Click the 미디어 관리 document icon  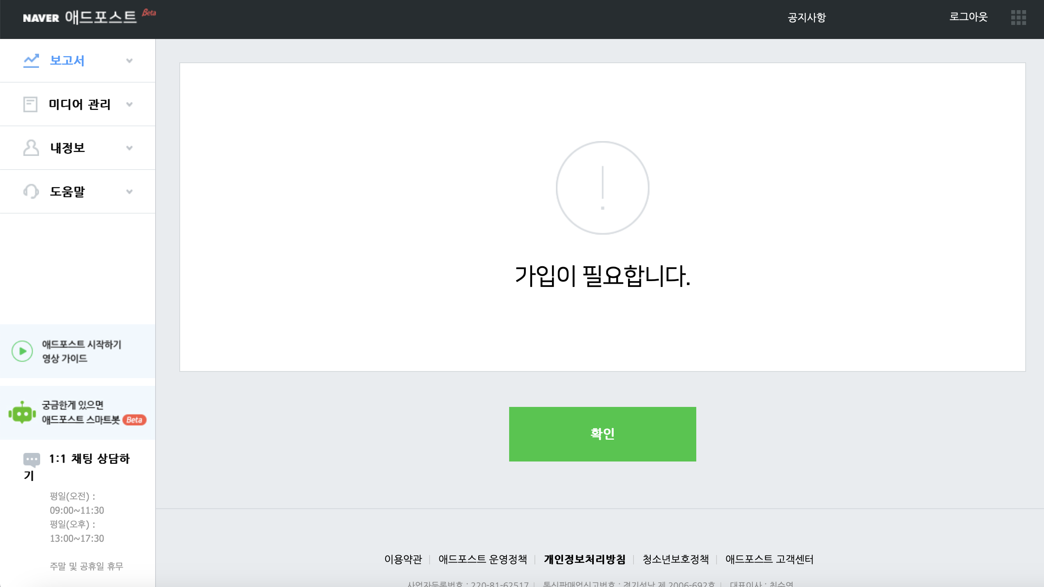(x=30, y=104)
